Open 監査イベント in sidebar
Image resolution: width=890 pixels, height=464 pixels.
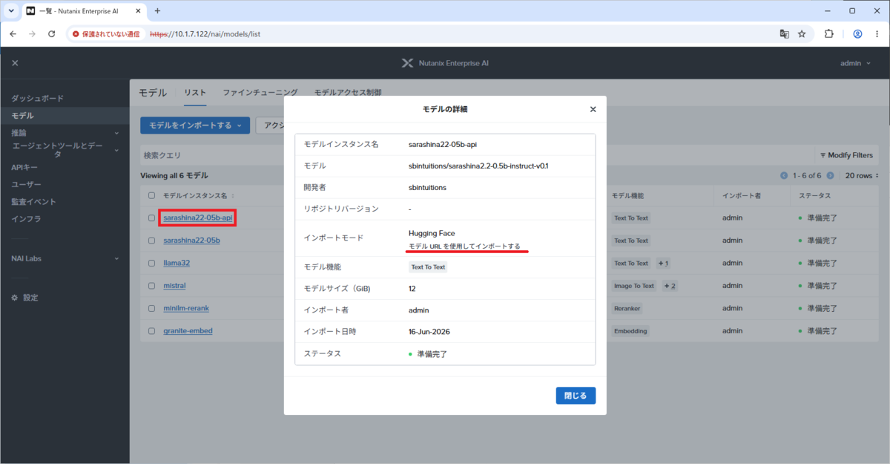(33, 201)
